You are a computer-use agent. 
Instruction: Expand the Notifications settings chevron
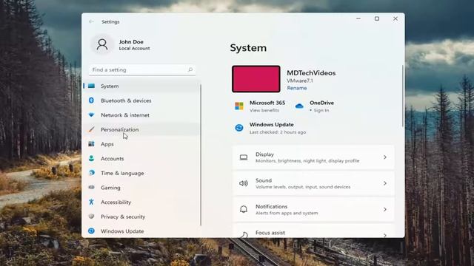(x=385, y=209)
